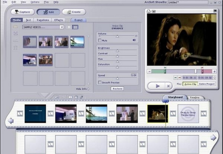The image size is (223, 154).
Task: Open the File menu
Action: coord(5,2)
